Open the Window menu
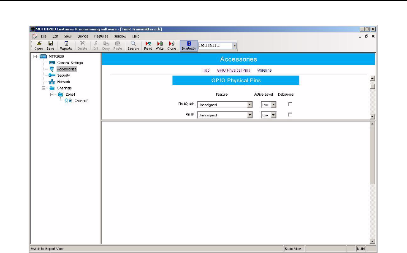Viewport: 407px width, 253px height. point(120,36)
